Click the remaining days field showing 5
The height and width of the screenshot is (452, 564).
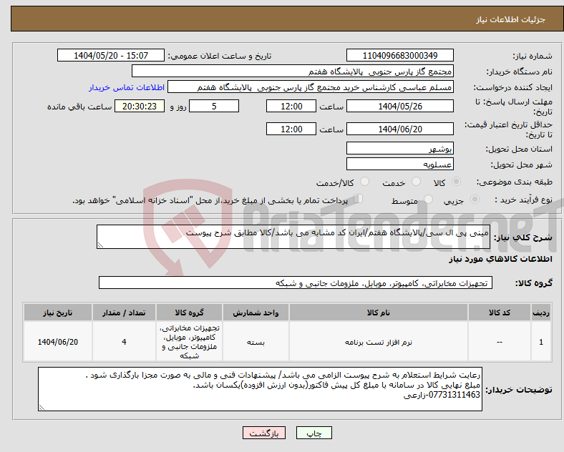[214, 106]
